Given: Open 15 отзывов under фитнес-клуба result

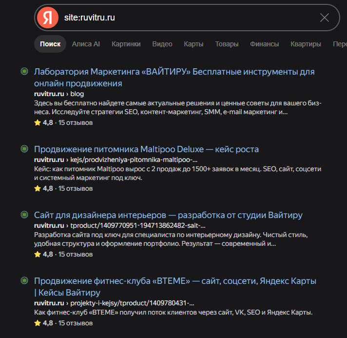Looking at the screenshot, I should coord(76,323).
